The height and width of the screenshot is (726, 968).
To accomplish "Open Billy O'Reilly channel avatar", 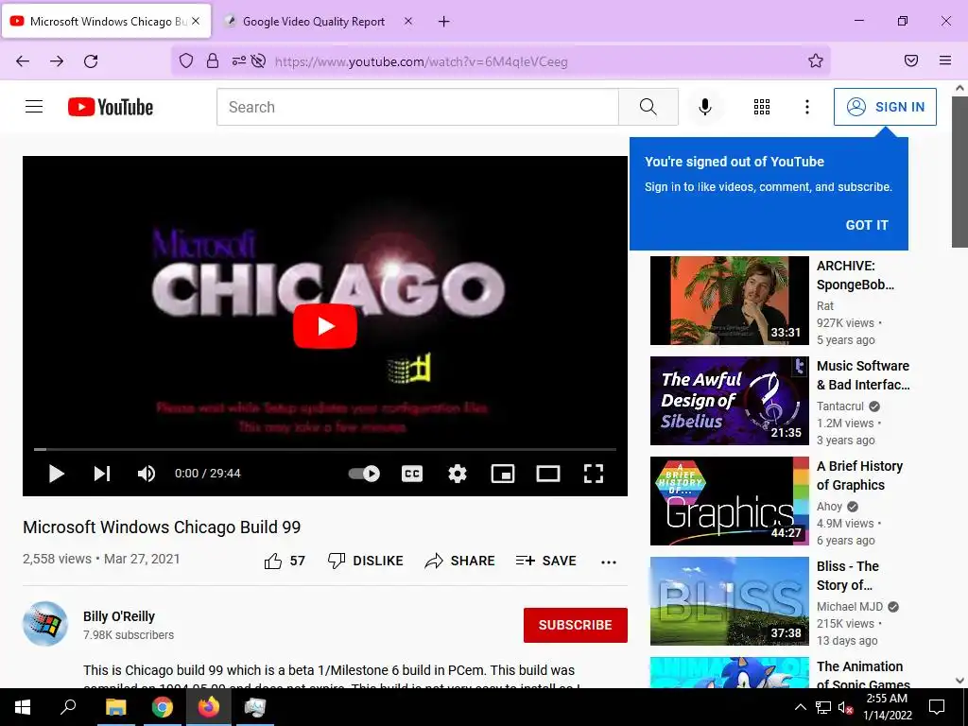I will 45,624.
